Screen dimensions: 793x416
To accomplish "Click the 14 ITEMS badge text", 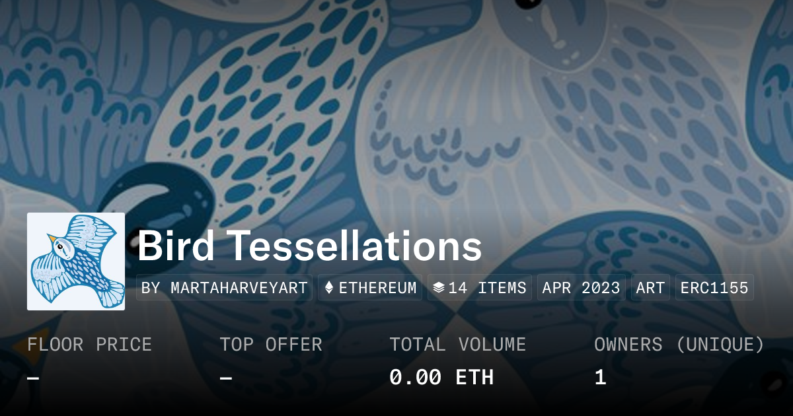I will [487, 288].
